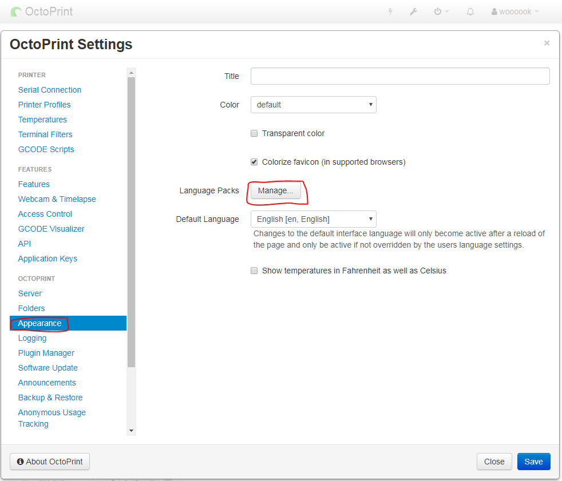Screen dimensions: 562x481
Task: Open Announcements settings
Action: click(48, 383)
